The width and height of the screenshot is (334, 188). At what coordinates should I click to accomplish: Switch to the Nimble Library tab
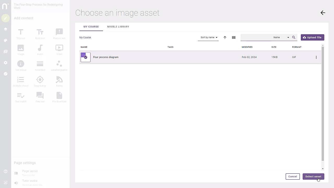click(118, 27)
